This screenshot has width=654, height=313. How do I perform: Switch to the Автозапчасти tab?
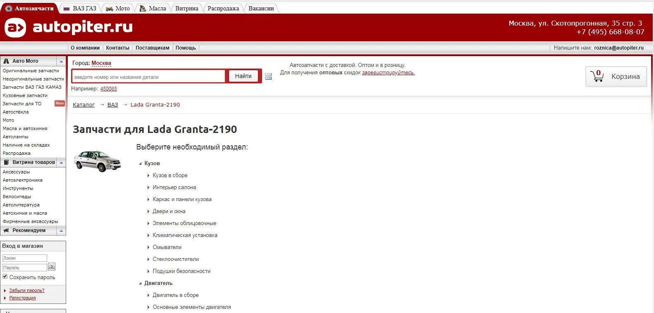29,8
